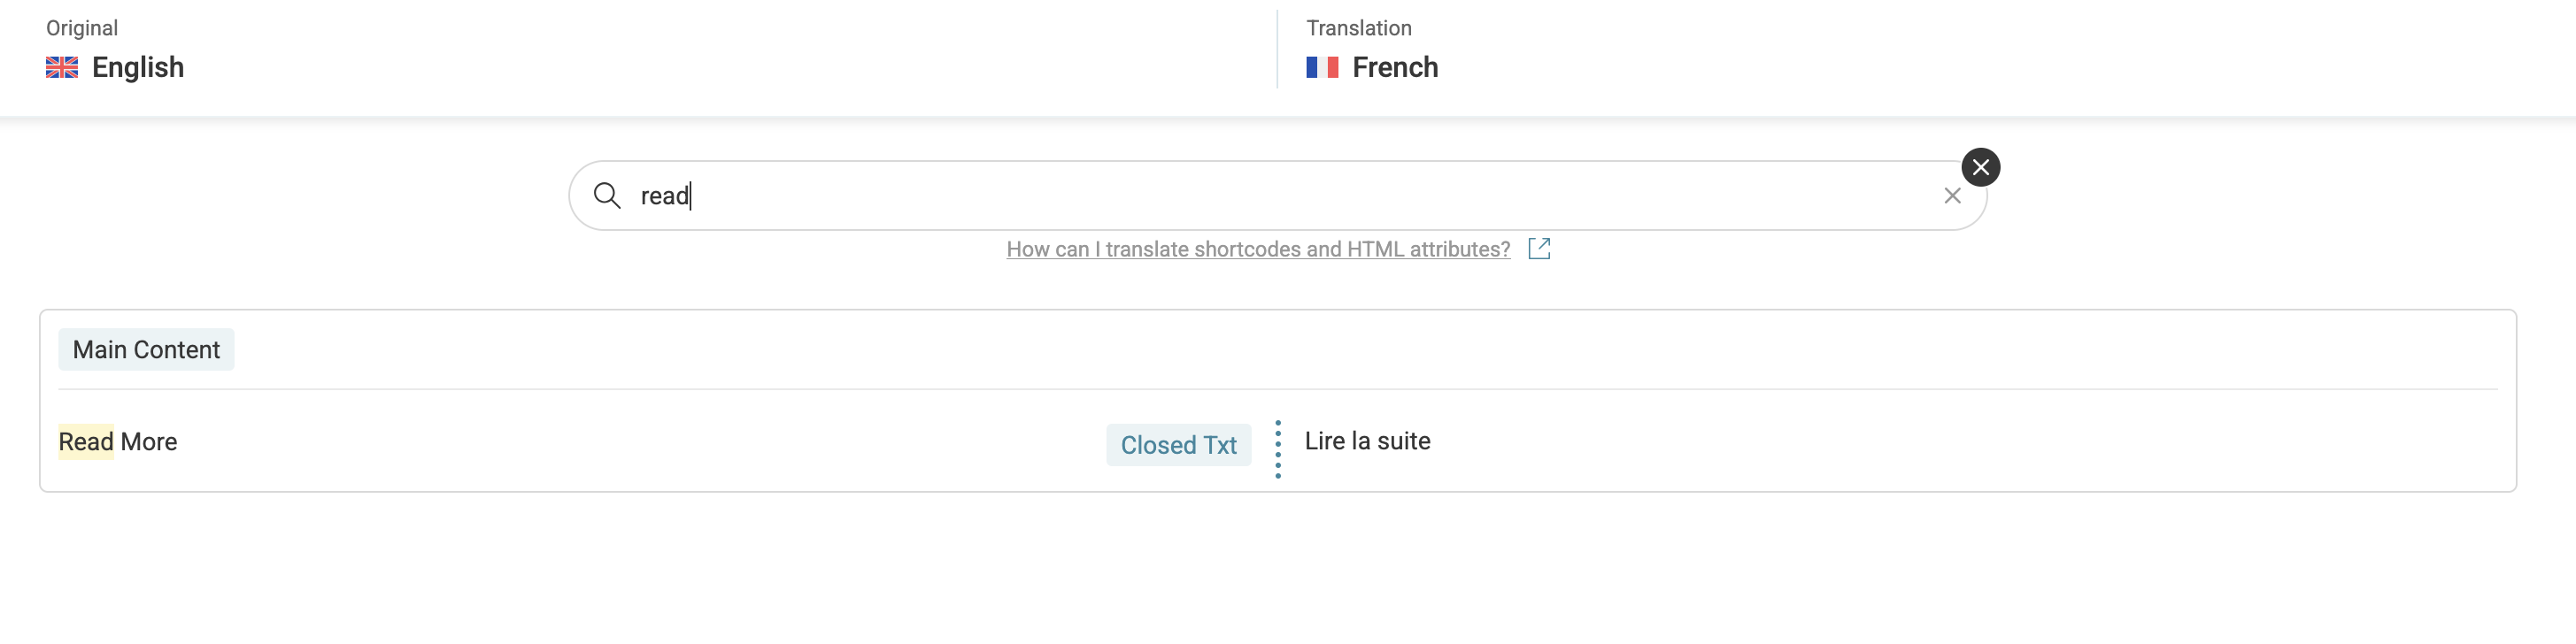Click the "Translation" header label
The image size is (2576, 644).
[x=1358, y=28]
